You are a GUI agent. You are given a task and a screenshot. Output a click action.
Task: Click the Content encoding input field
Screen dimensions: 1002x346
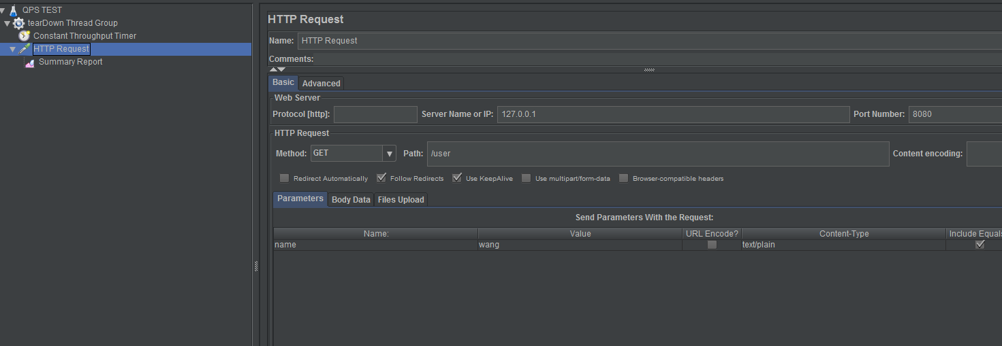pos(984,154)
